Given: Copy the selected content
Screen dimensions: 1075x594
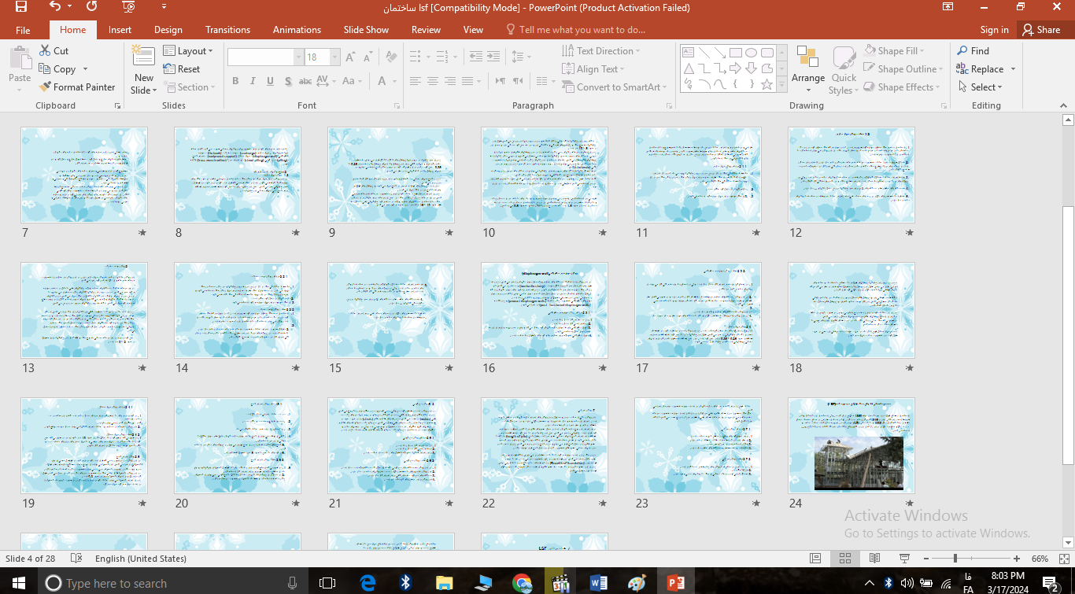Looking at the screenshot, I should pos(57,68).
